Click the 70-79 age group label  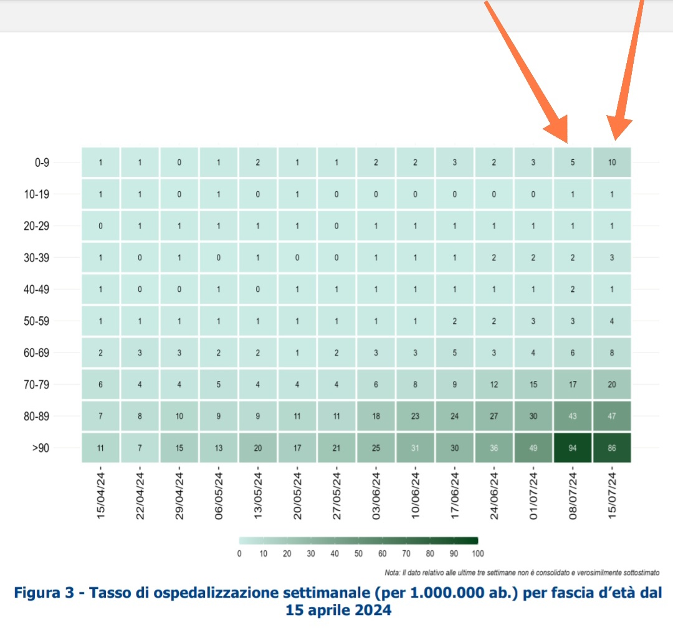point(37,385)
